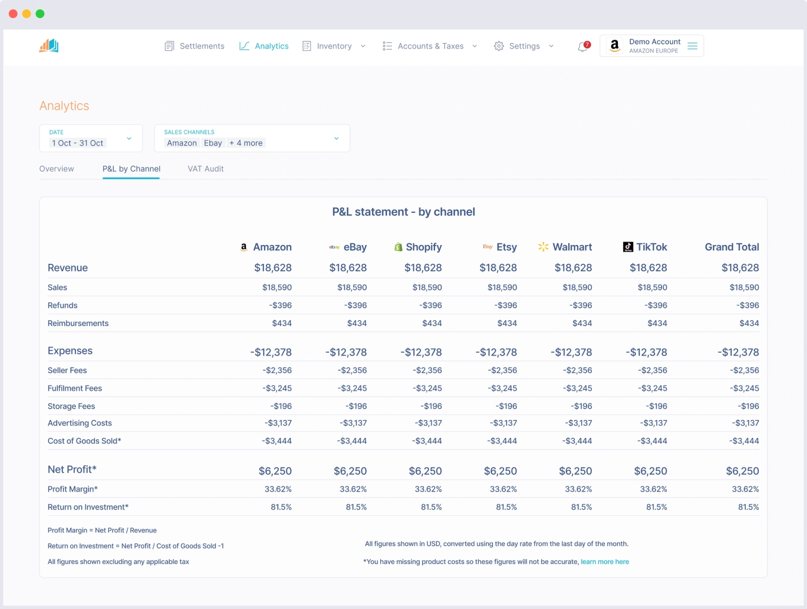Click eBay logo in table header

pyautogui.click(x=334, y=247)
